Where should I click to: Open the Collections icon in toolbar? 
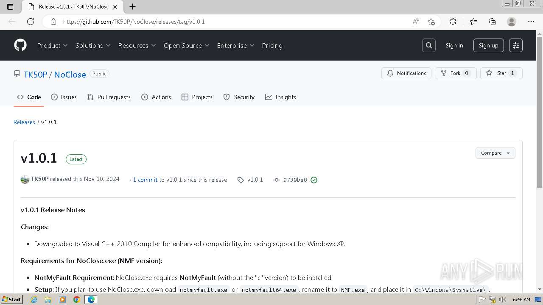(x=492, y=22)
